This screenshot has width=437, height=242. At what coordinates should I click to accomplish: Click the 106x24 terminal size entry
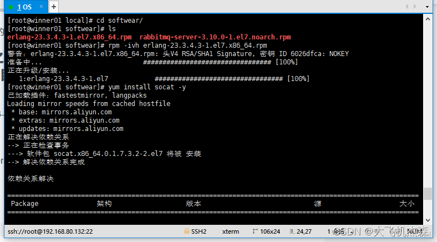tap(270, 231)
